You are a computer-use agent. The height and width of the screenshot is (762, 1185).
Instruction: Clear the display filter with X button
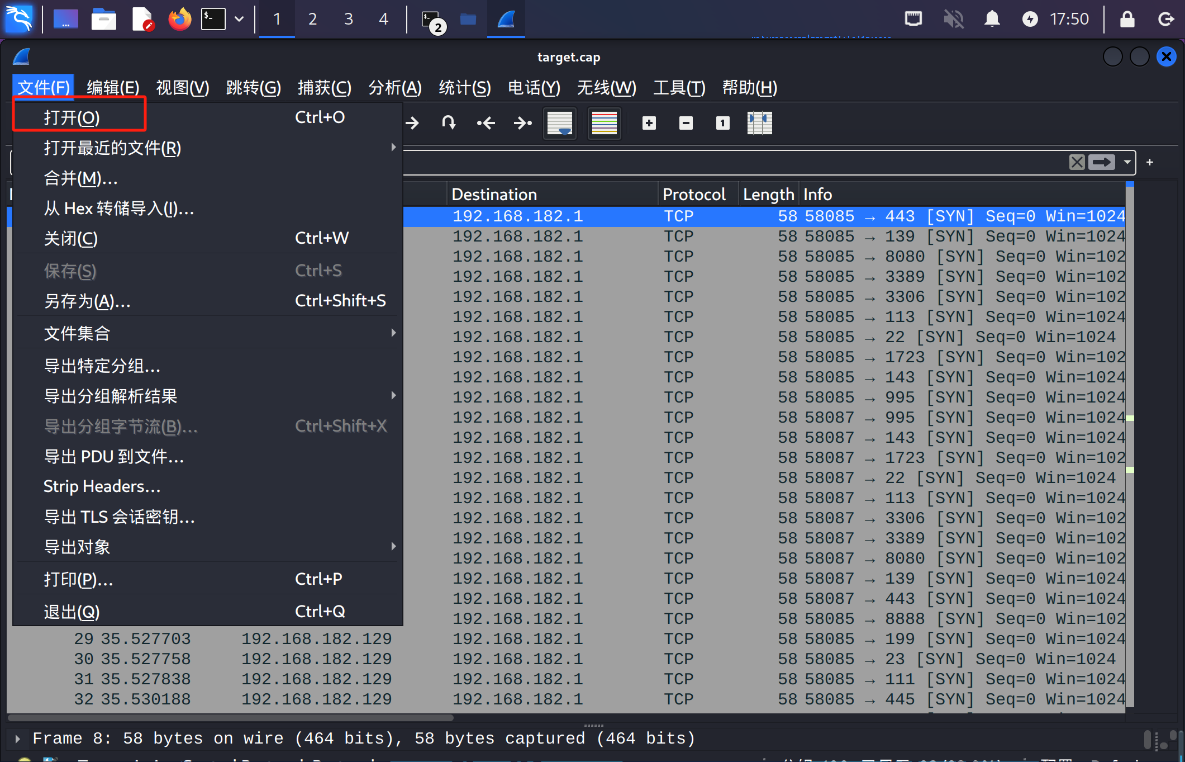point(1077,162)
